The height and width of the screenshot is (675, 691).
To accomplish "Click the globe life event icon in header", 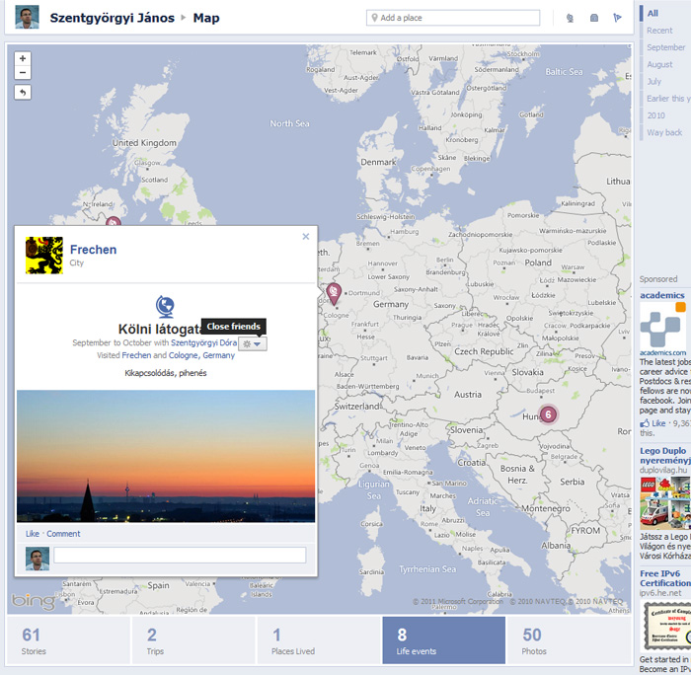I will tap(570, 18).
